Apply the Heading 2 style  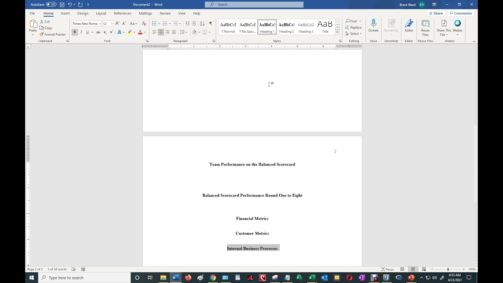pyautogui.click(x=286, y=27)
